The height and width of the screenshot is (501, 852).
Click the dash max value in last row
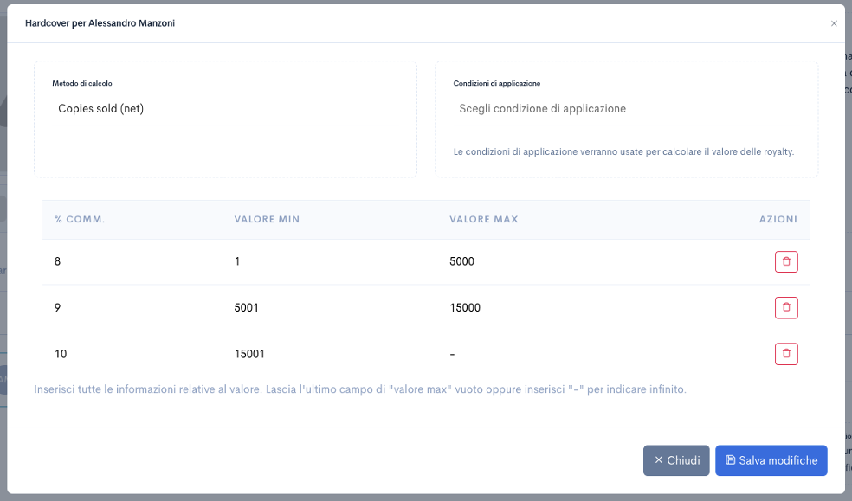tap(453, 354)
